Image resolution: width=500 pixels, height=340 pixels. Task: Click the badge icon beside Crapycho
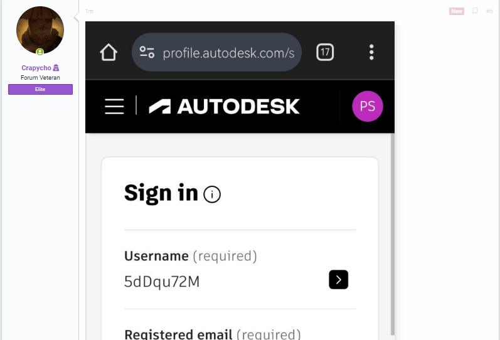tap(56, 68)
